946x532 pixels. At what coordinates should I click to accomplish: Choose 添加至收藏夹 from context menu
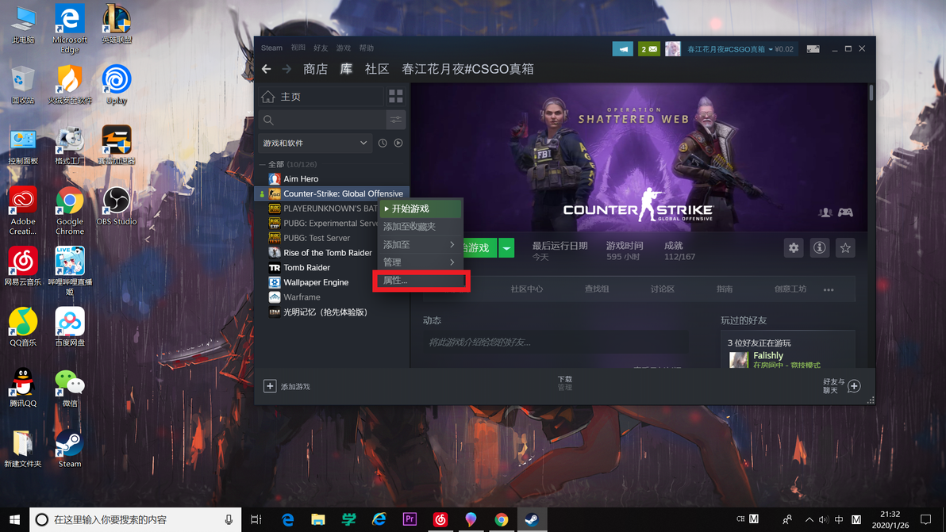pos(419,227)
